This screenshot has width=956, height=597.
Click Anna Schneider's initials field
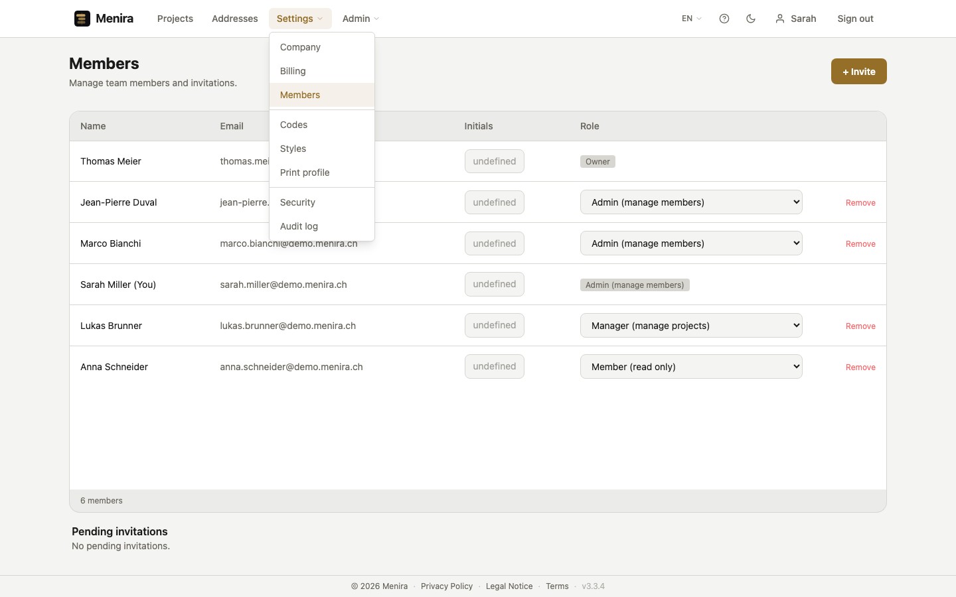[495, 367]
